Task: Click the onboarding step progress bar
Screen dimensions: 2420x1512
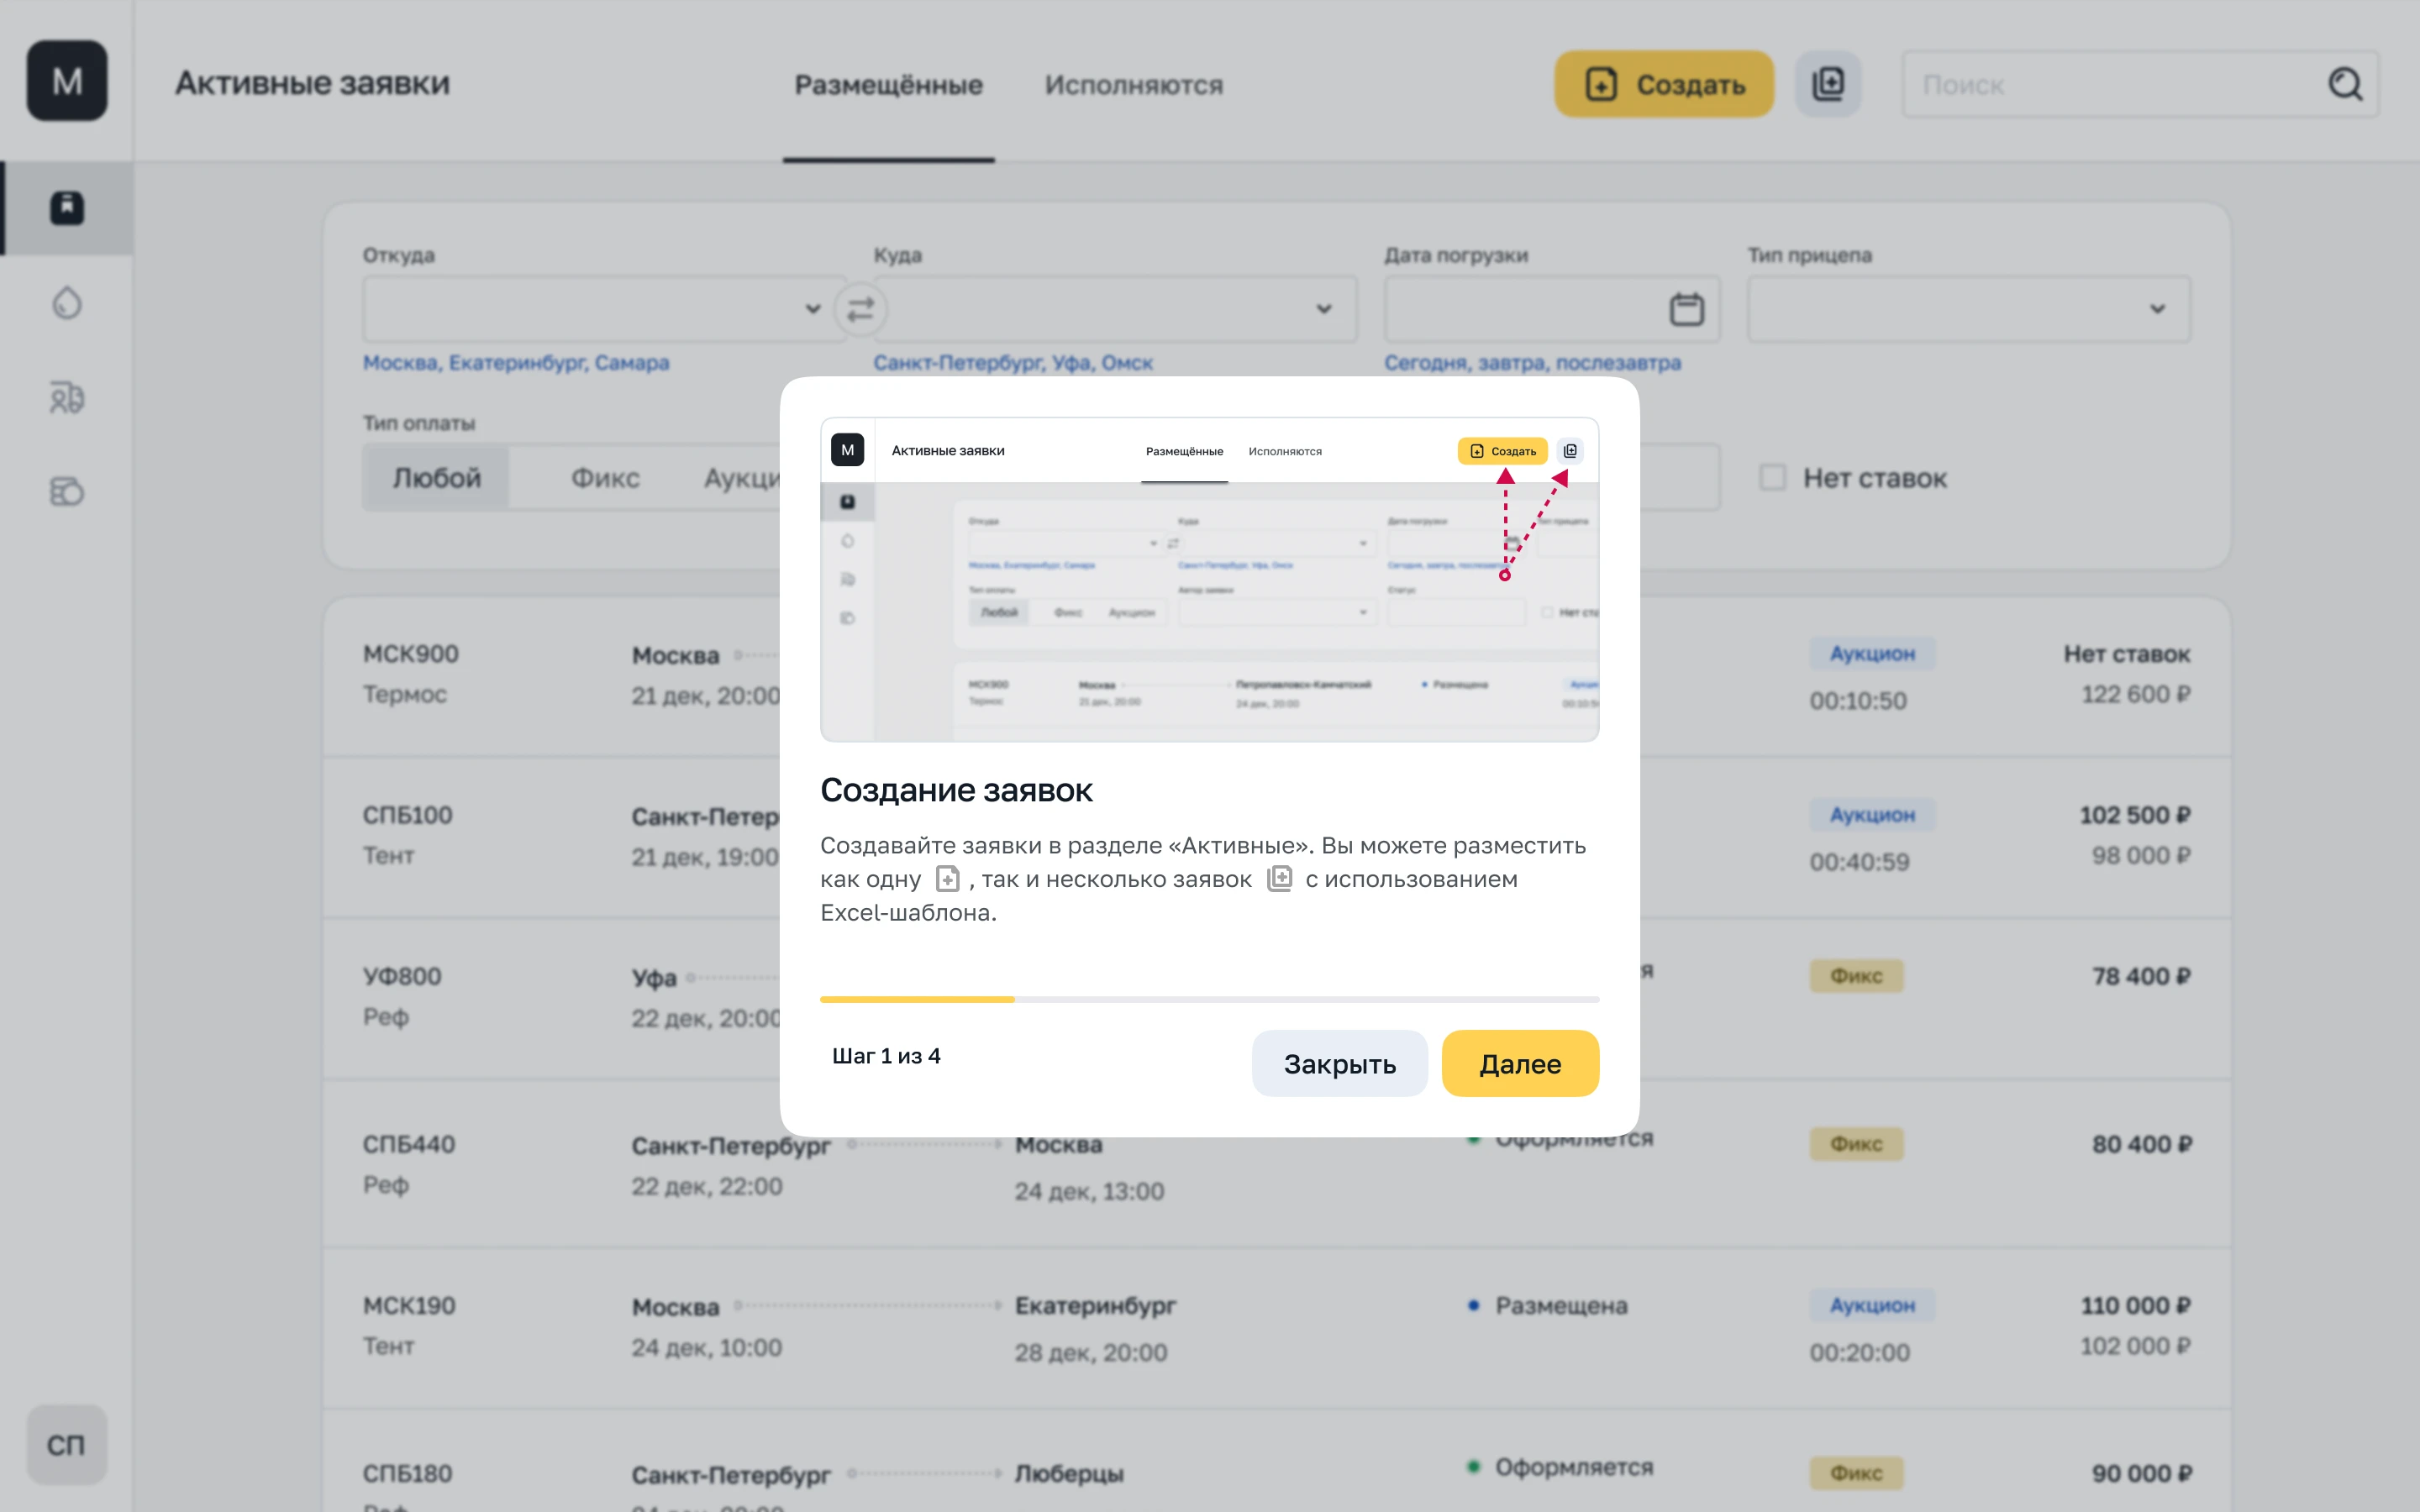Action: (1210, 999)
